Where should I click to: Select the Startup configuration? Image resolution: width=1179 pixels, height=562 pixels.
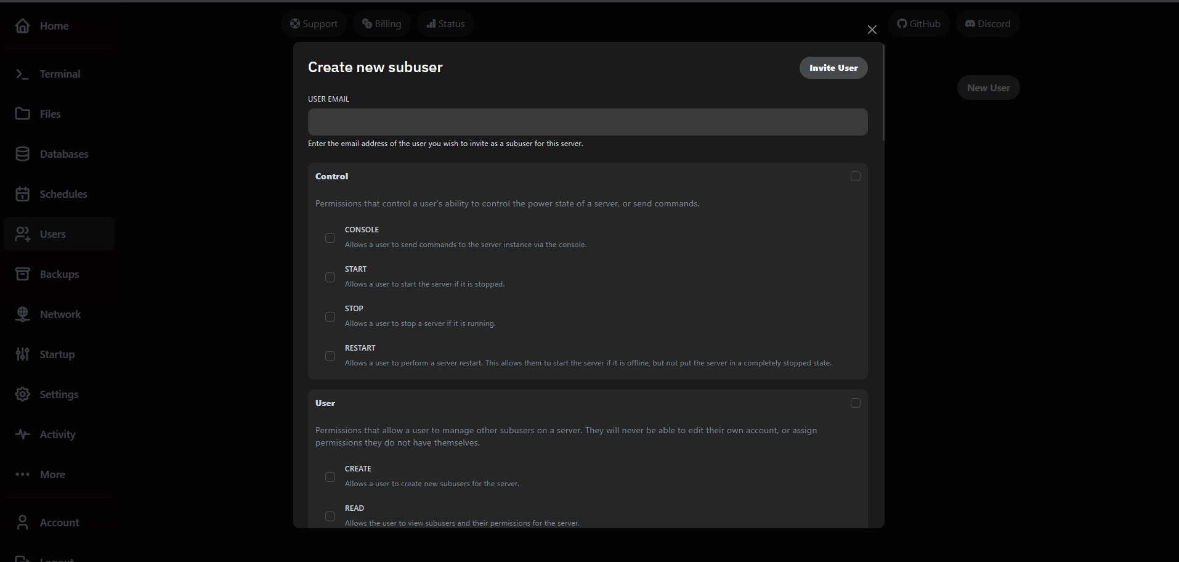click(57, 354)
